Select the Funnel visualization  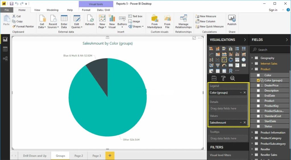click(218, 65)
